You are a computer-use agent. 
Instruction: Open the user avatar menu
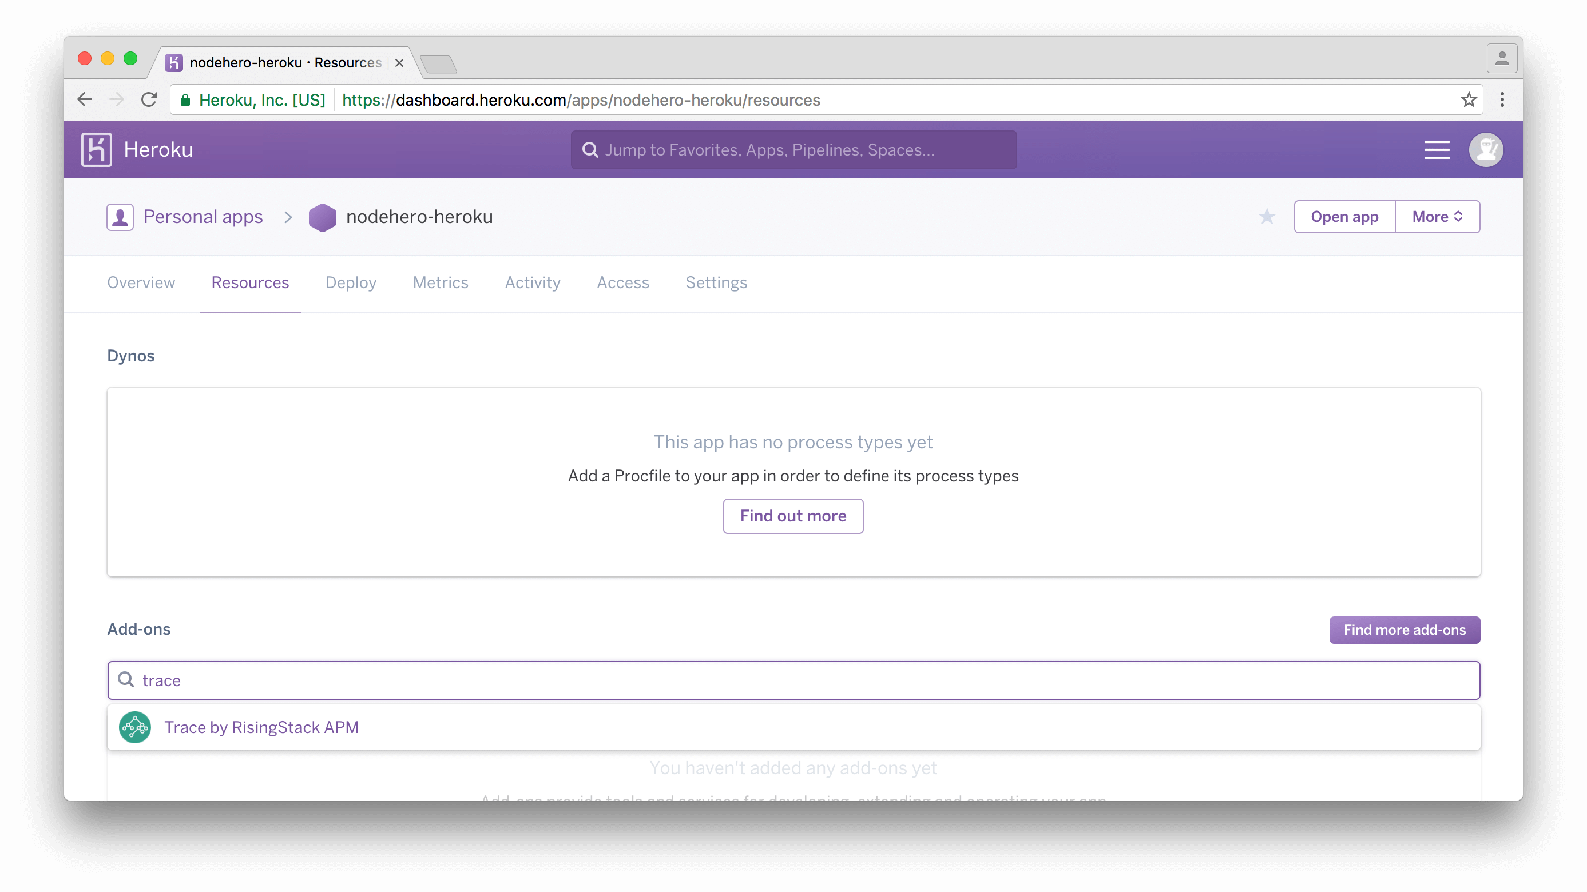tap(1486, 150)
